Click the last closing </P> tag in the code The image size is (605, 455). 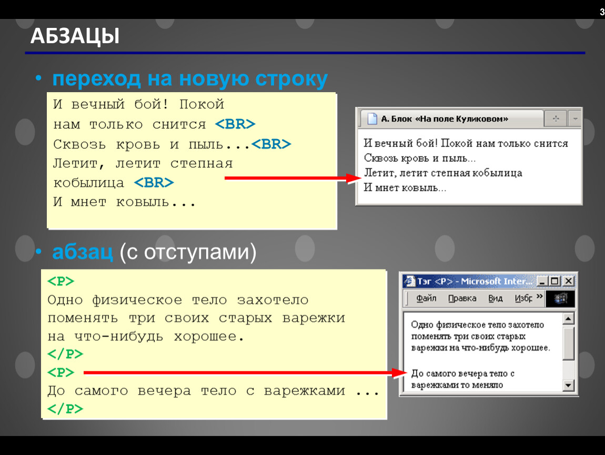pos(65,409)
